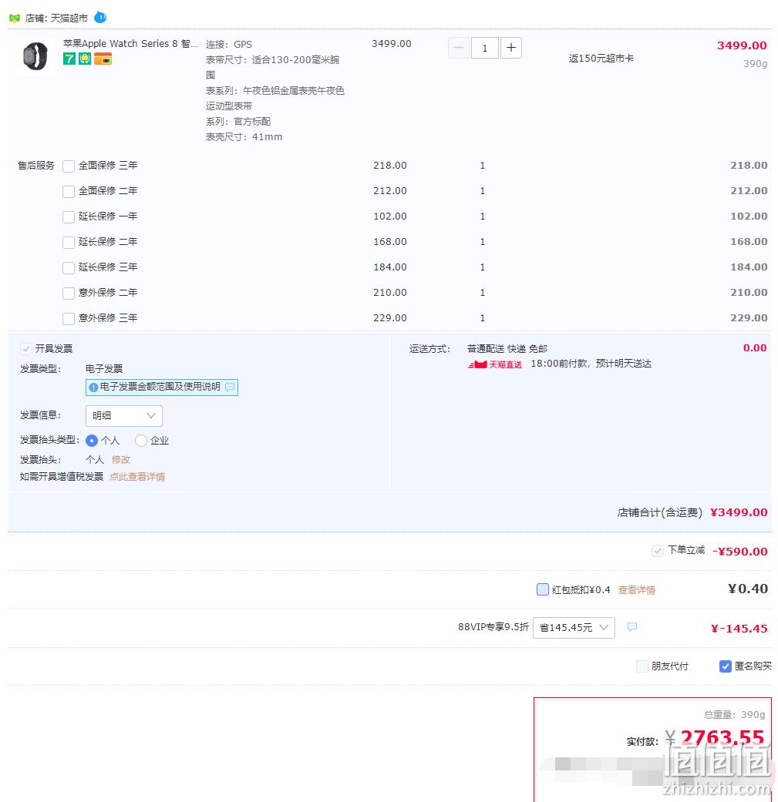Click the green 7-day return badge
Screen dimensions: 778x802
coord(69,59)
